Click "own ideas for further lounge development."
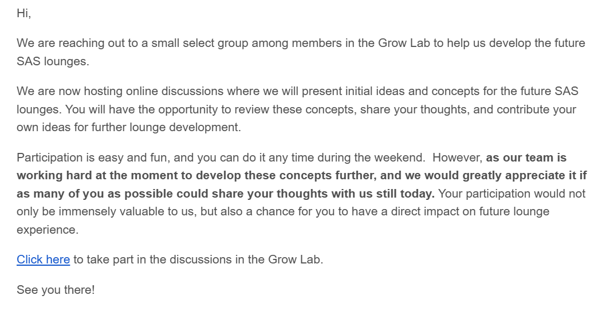 pos(129,127)
